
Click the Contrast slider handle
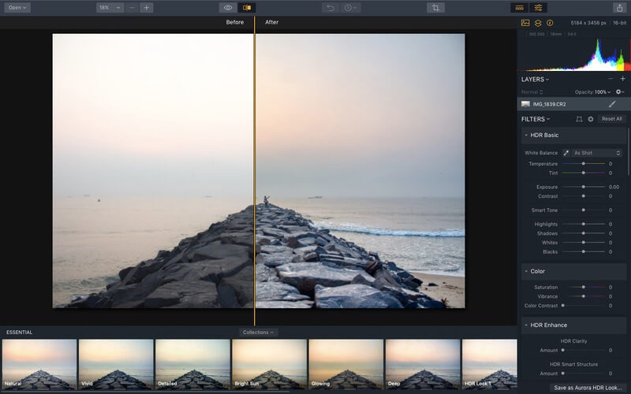coord(583,196)
